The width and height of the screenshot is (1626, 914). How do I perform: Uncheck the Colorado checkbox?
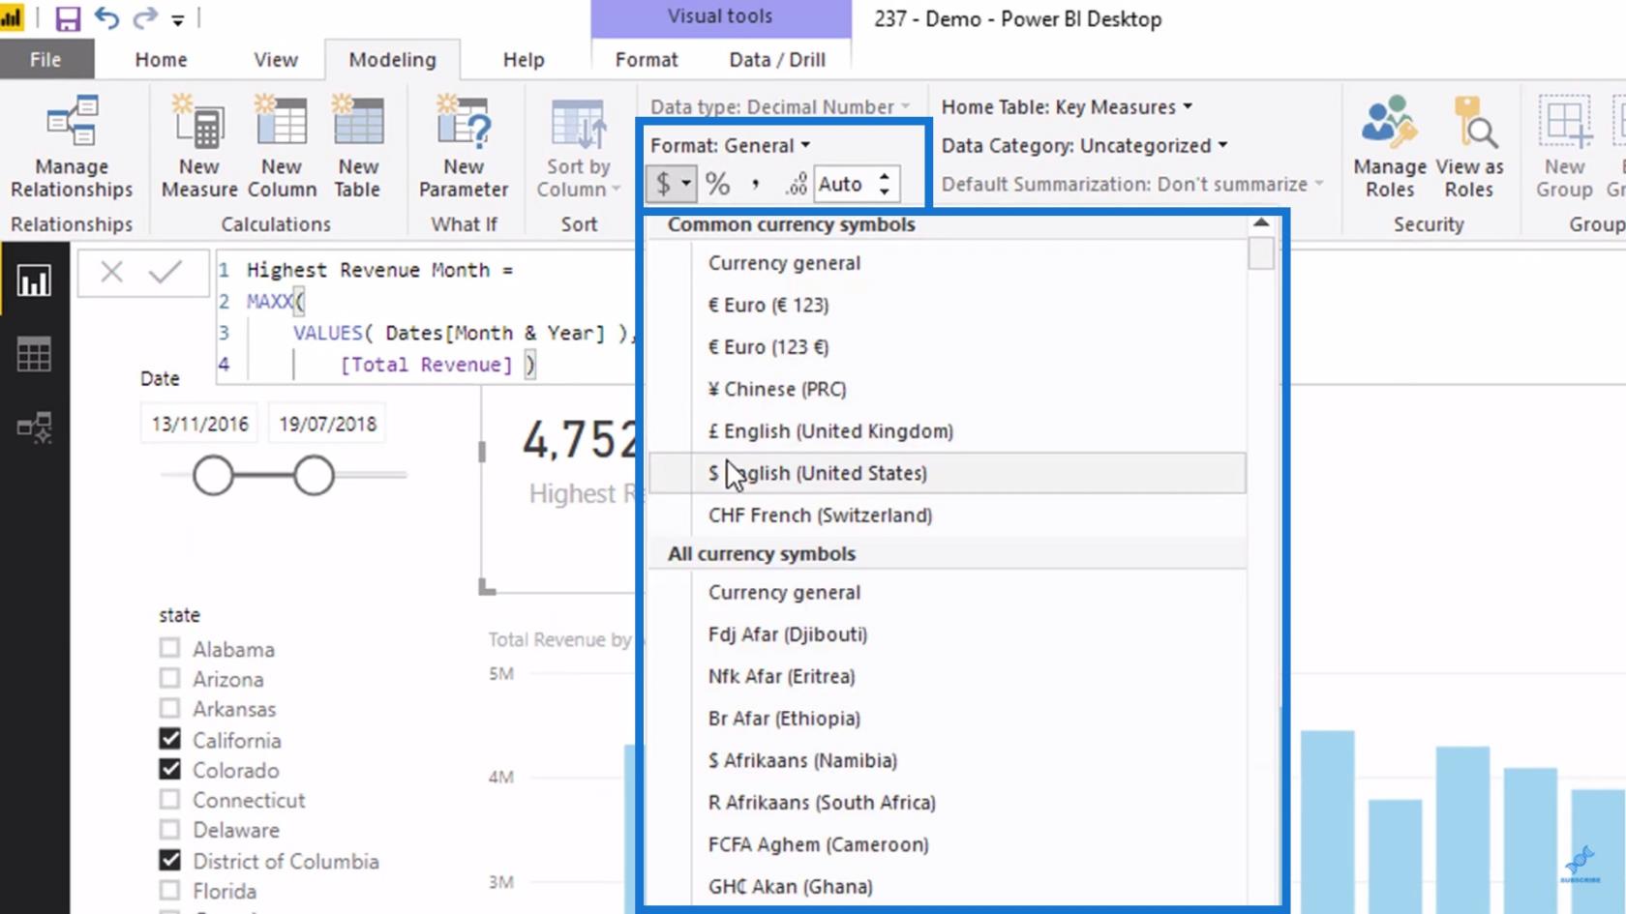169,769
